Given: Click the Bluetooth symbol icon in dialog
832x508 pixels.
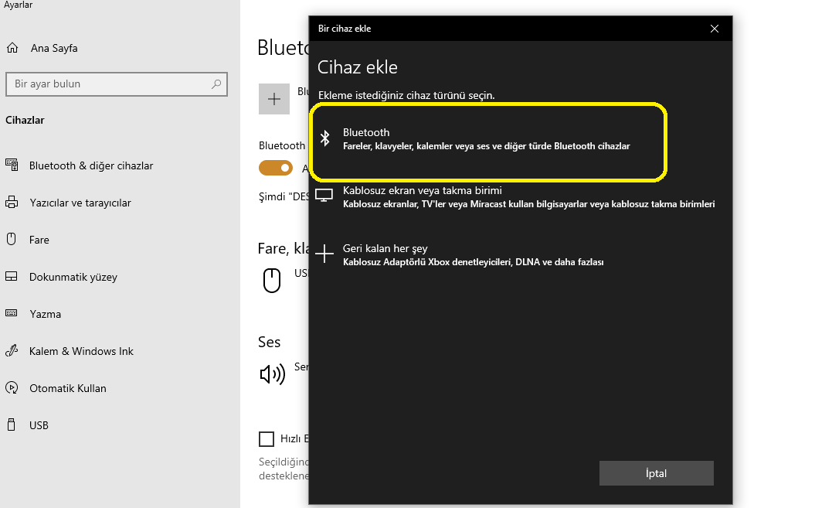Looking at the screenshot, I should tap(325, 138).
